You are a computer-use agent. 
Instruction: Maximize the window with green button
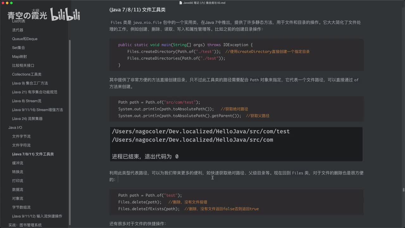click(11, 3)
